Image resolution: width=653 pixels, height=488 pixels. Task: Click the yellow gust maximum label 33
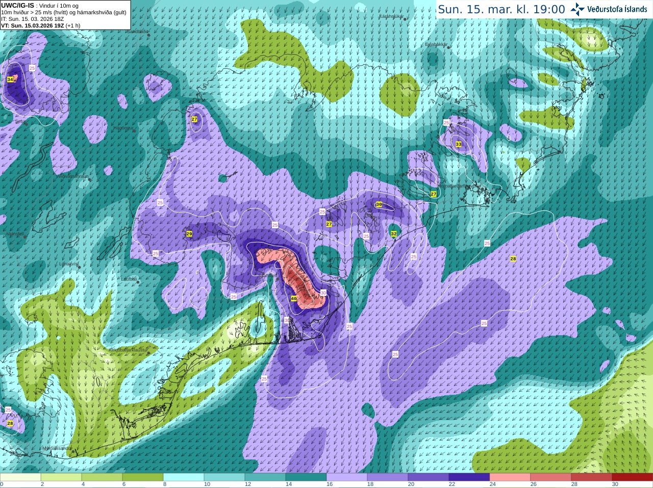click(459, 144)
